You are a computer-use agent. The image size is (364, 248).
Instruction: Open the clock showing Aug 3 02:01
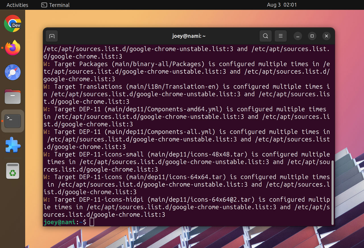pyautogui.click(x=282, y=5)
